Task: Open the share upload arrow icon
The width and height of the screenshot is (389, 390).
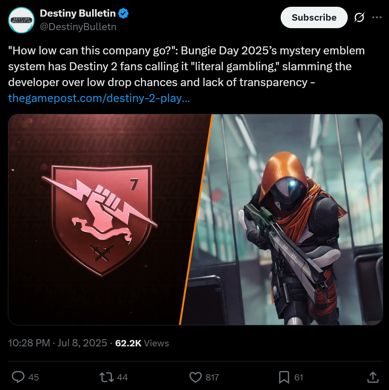Action: [x=373, y=377]
